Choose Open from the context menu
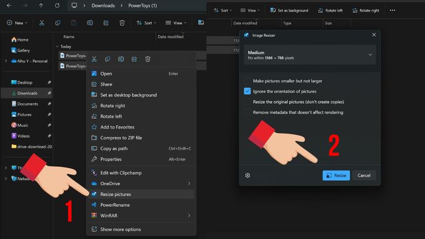The image size is (425, 239). click(141, 73)
